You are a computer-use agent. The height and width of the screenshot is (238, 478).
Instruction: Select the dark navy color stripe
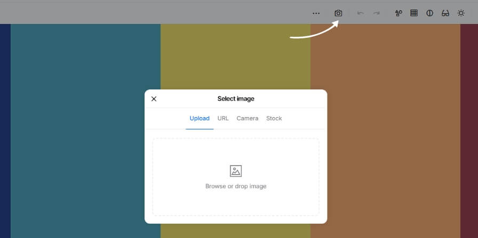click(5, 131)
